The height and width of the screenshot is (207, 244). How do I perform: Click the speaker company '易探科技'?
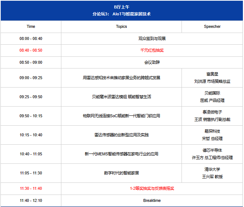coord(212,131)
